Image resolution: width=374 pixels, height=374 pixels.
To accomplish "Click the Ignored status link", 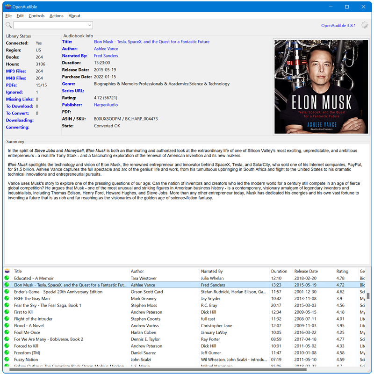I will coord(14,92).
